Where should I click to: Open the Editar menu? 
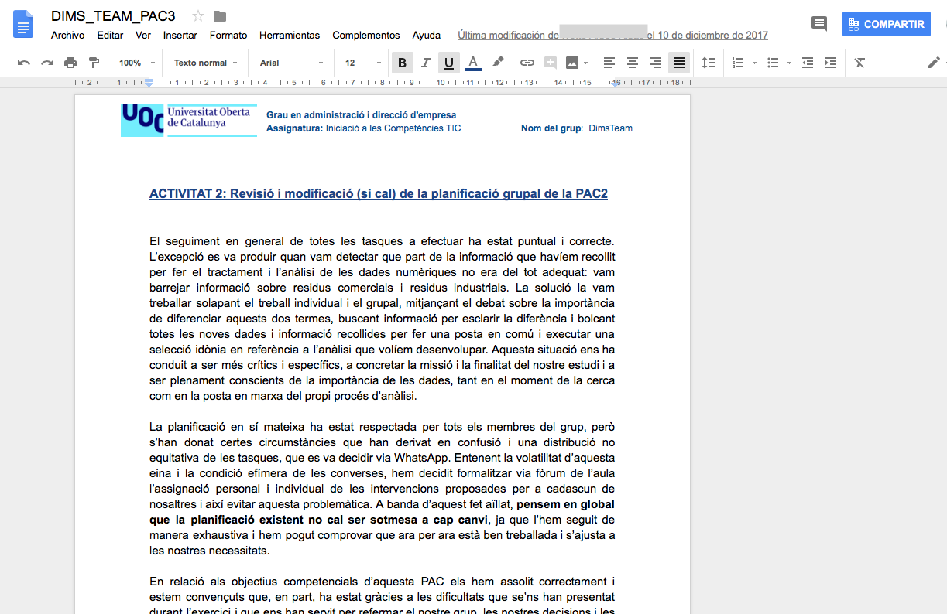click(x=110, y=35)
